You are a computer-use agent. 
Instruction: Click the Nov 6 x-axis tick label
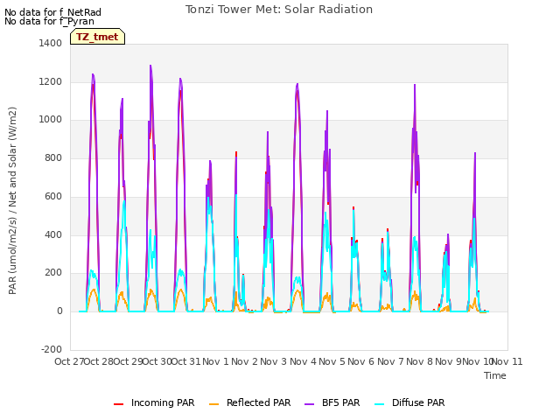(x=361, y=361)
